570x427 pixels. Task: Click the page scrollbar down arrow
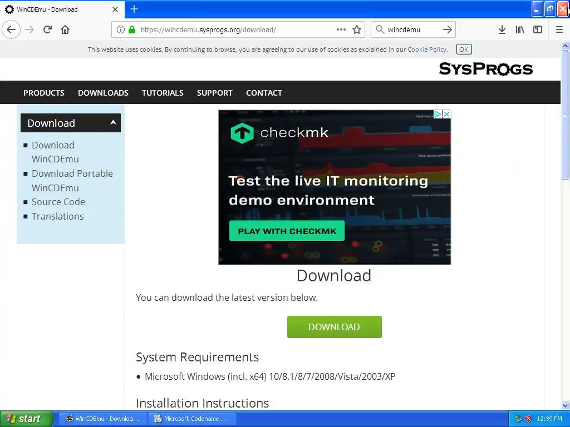[x=566, y=405]
